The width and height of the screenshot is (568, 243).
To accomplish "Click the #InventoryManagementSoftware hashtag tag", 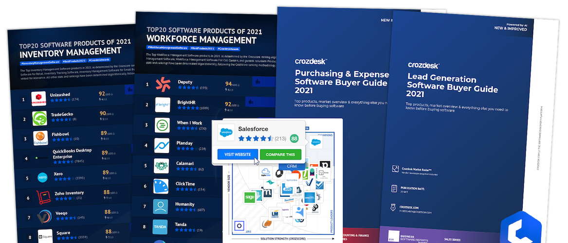I will [40, 63].
